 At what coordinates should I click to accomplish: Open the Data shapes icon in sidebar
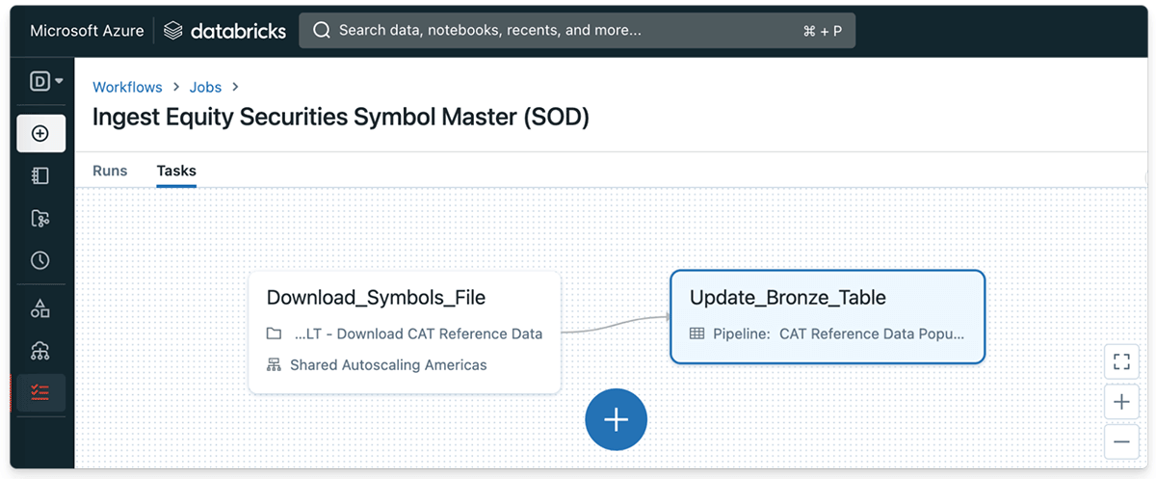click(x=40, y=308)
